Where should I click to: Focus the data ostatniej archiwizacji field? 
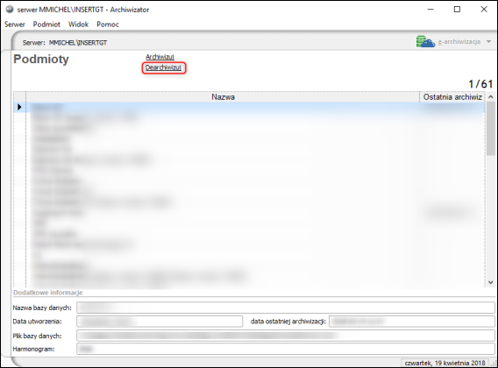coord(412,322)
